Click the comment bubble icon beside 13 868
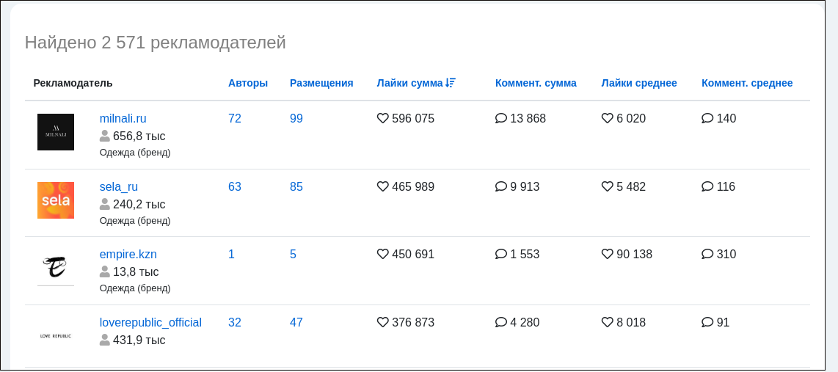The height and width of the screenshot is (372, 838). pyautogui.click(x=500, y=118)
